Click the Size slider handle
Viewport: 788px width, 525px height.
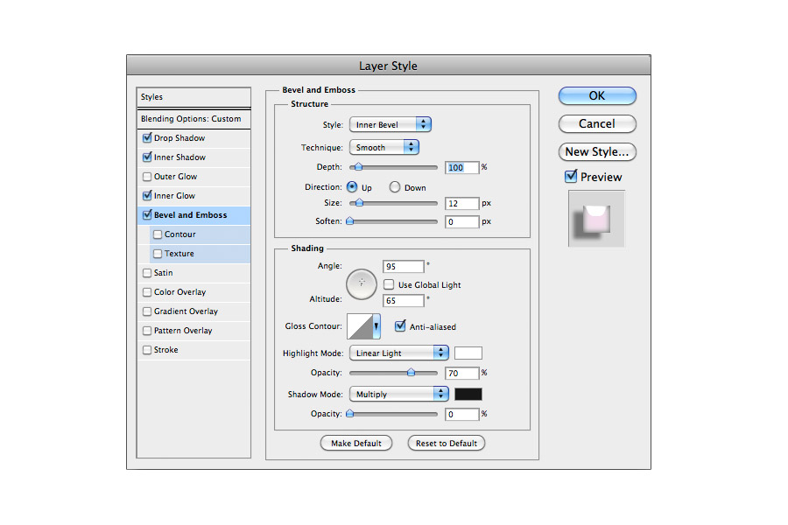(359, 203)
